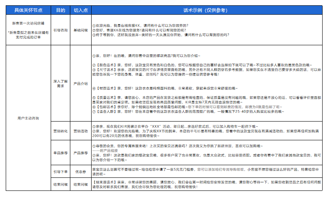Viewport: 332px width, 197px height.
Task: Select the 营销转化 cell
Action: click(x=61, y=131)
